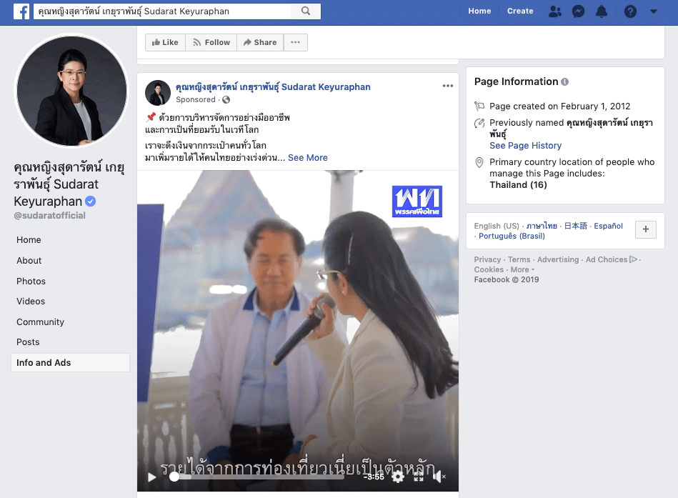
Task: Open the Photos sidebar tab
Action: point(31,282)
